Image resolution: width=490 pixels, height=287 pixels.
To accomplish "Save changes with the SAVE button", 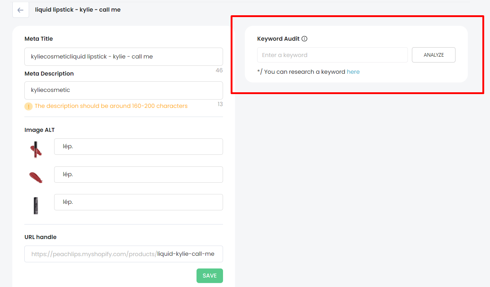I will coord(210,276).
